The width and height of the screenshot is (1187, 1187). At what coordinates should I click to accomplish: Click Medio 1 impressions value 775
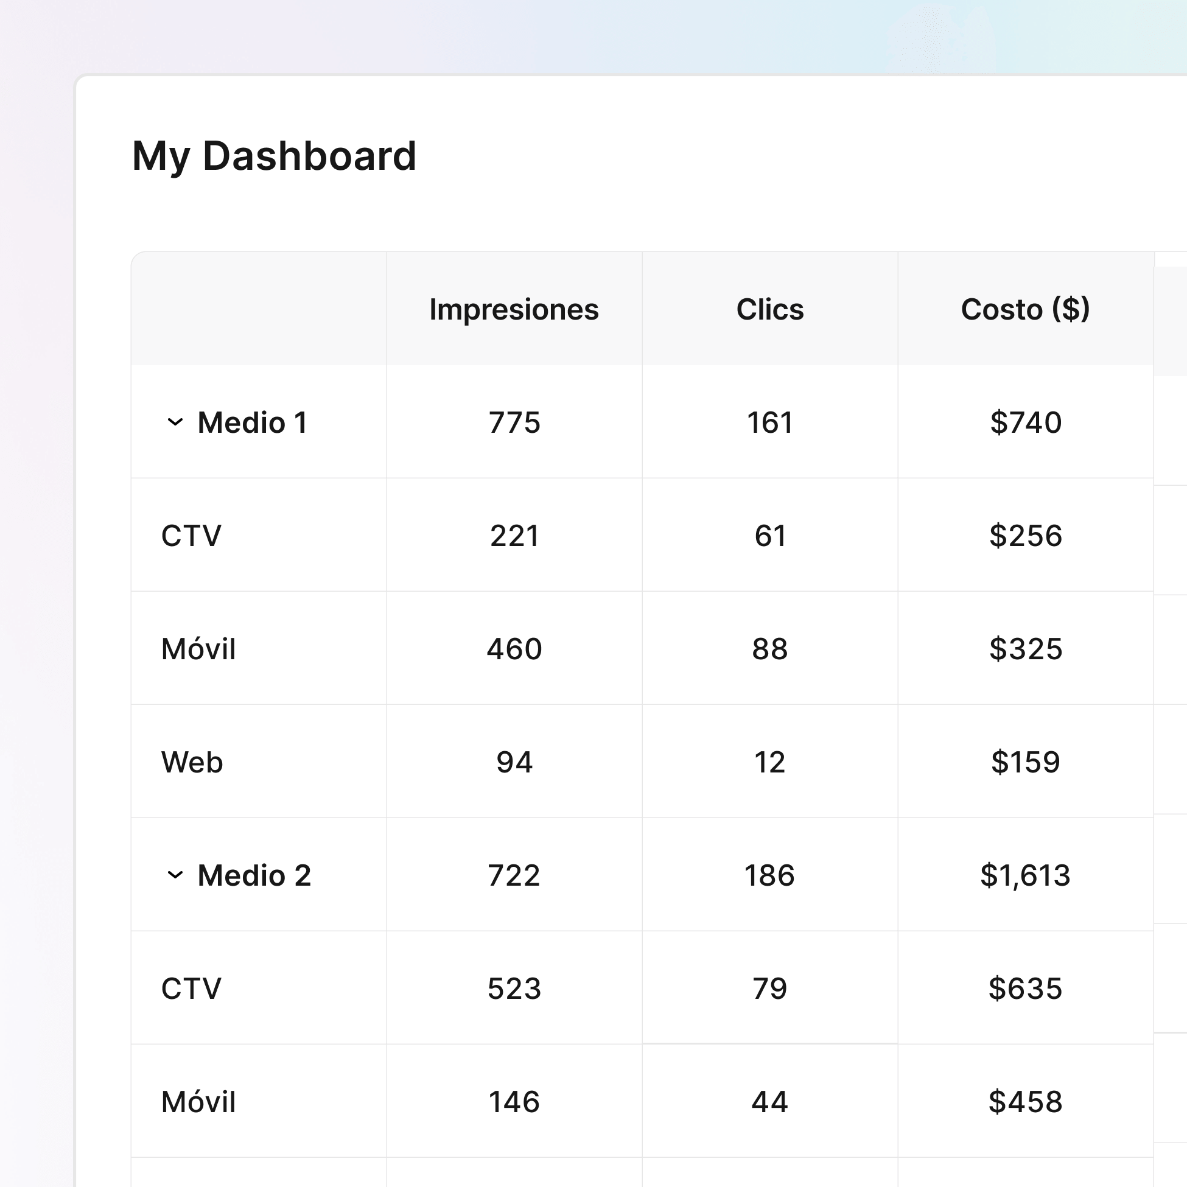click(x=514, y=422)
